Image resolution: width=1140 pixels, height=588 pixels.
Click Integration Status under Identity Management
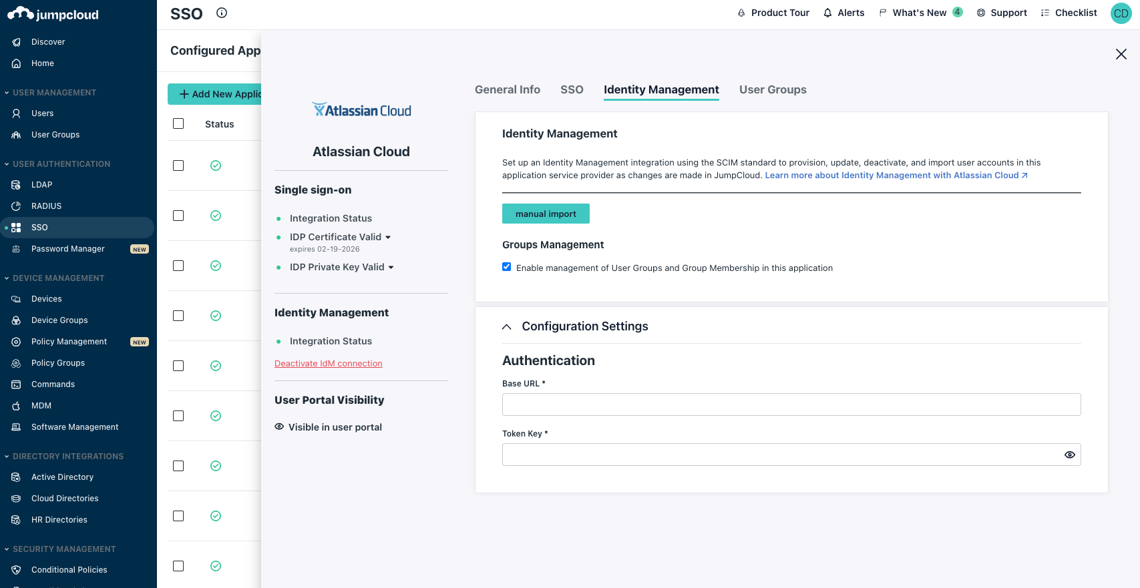point(331,341)
